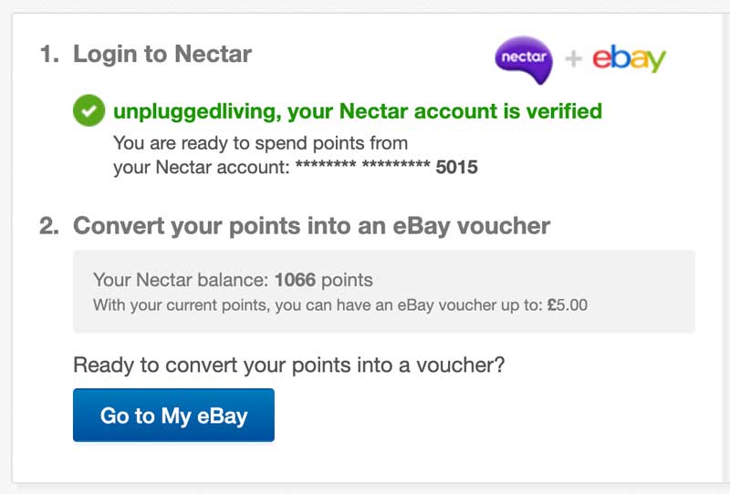Select the green account verified message
730x494 pixels.
click(x=357, y=111)
